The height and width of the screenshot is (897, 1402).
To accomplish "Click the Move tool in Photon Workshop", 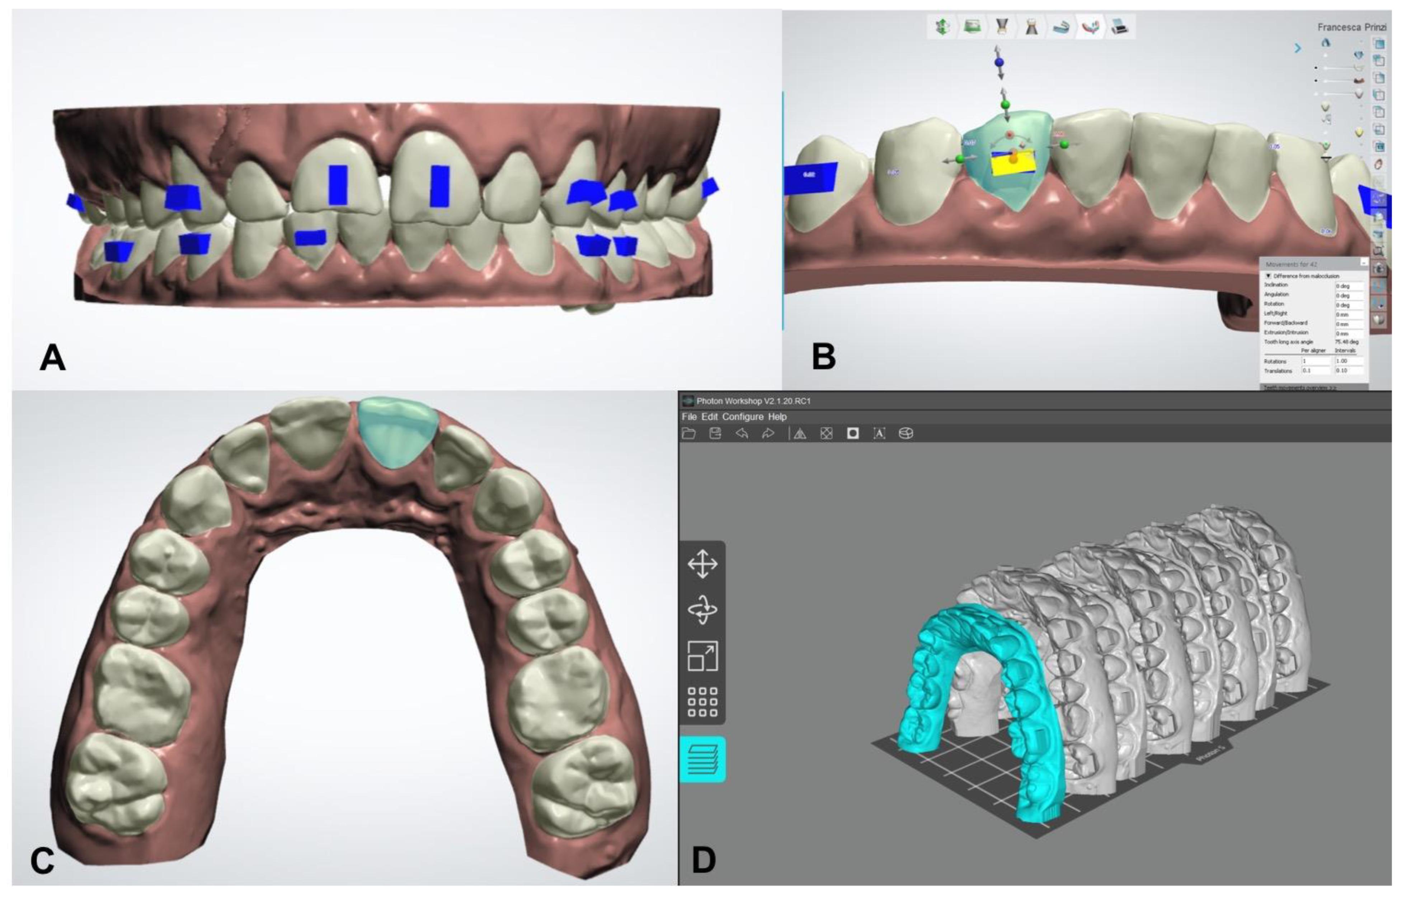I will point(702,564).
